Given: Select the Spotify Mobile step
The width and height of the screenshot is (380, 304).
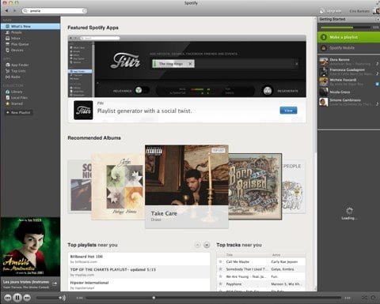Looking at the screenshot, I should (348, 48).
